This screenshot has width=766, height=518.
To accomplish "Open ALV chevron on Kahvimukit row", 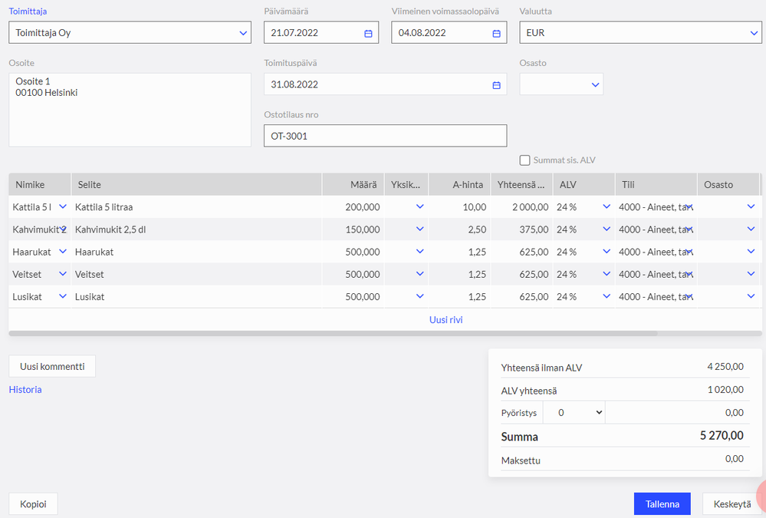I will pos(607,229).
